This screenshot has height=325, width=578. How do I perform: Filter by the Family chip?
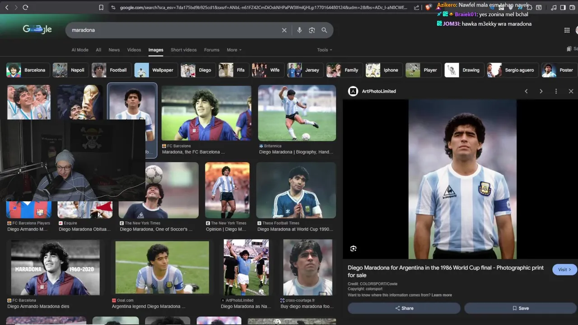[344, 70]
